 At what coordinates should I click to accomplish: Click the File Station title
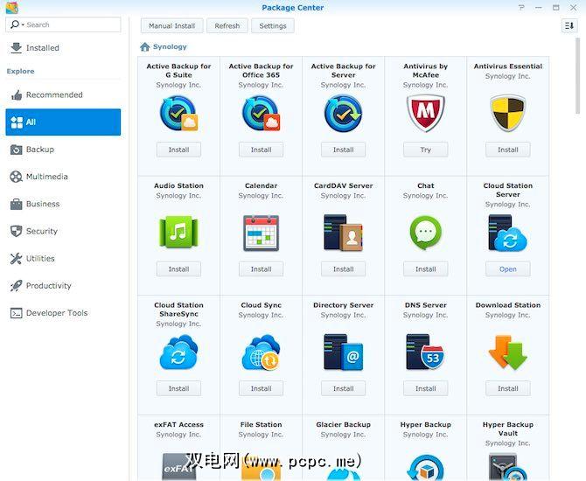(261, 424)
